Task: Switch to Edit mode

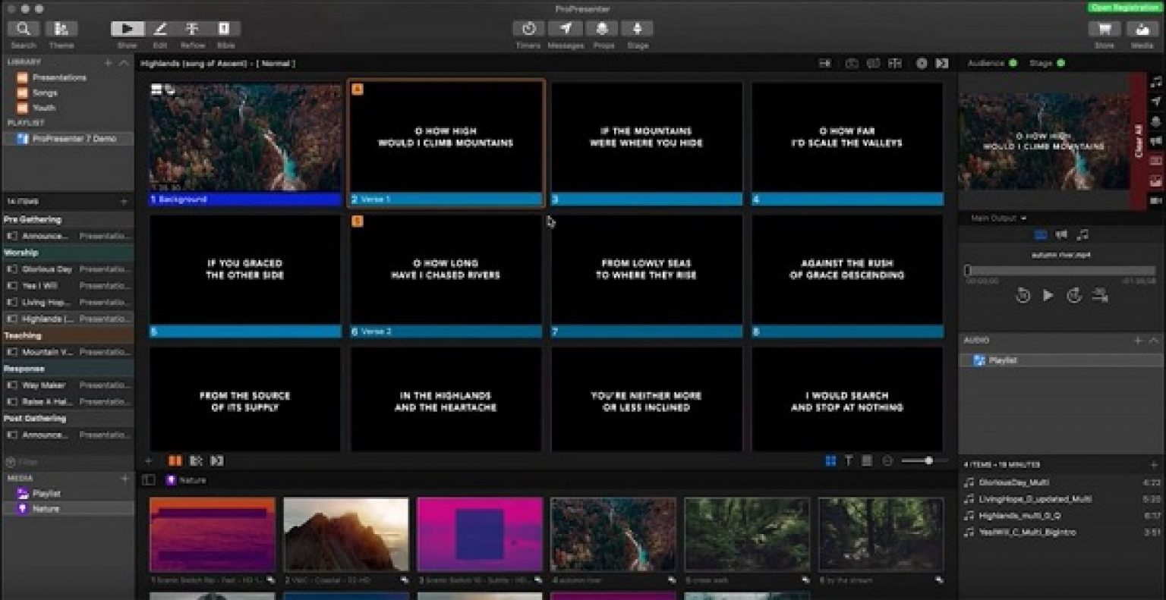Action: pos(160,29)
